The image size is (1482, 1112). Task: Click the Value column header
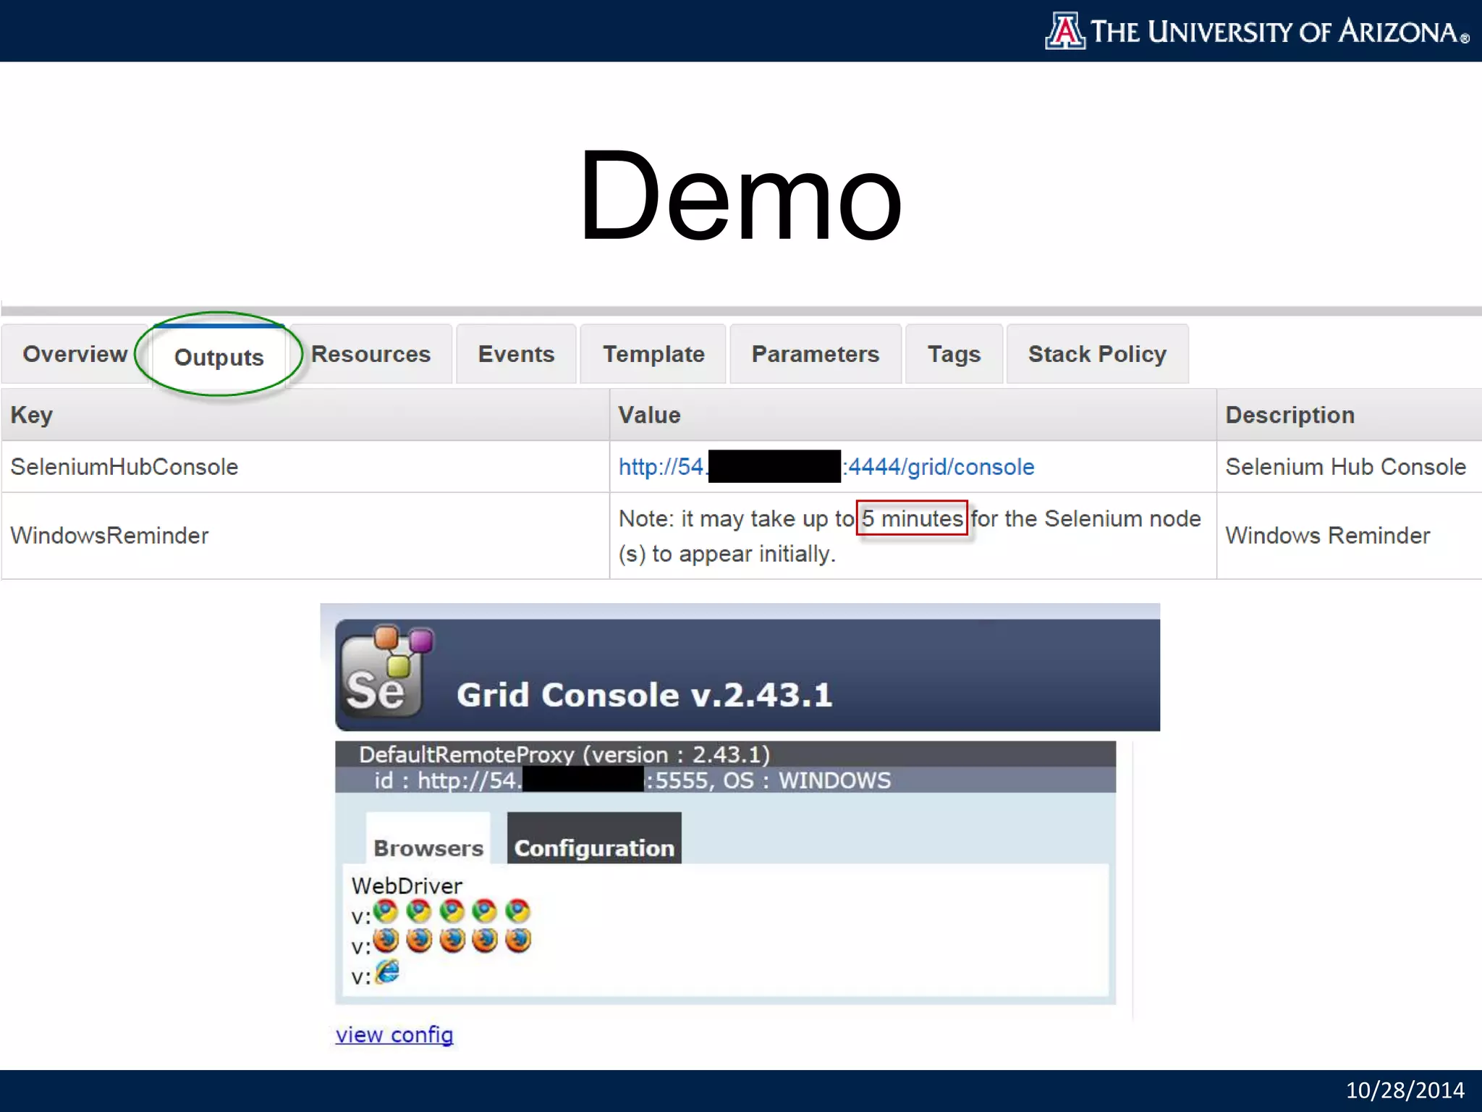[913, 415]
